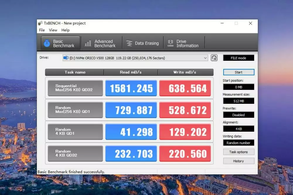Change the Start position 0 MB value
This screenshot has width=293, height=195.
tap(239, 87)
